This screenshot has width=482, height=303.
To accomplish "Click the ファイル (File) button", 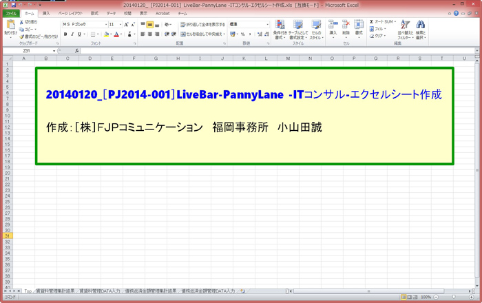I will (x=11, y=13).
